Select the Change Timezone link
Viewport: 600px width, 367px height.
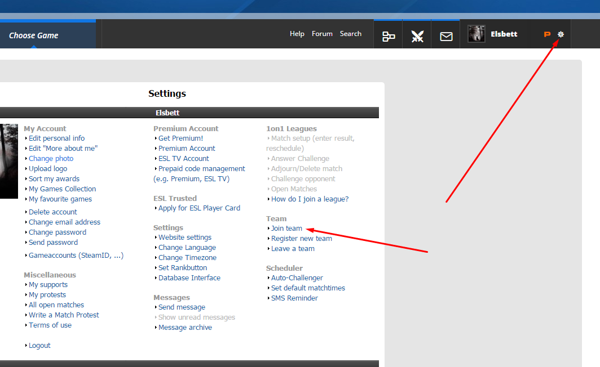(187, 258)
